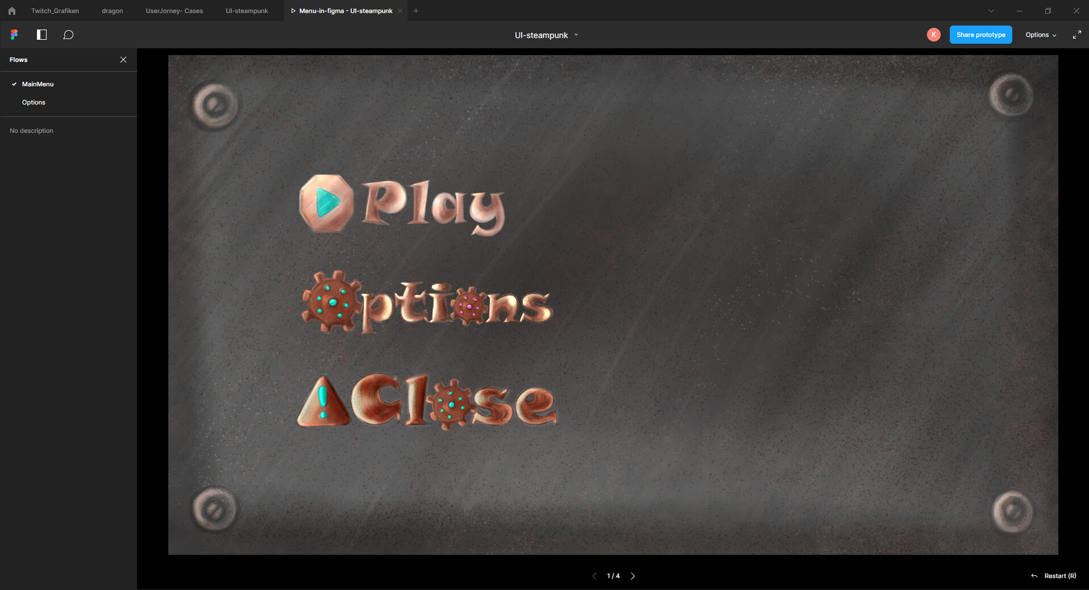Image resolution: width=1089 pixels, height=590 pixels.
Task: Select the Options flow
Action: click(34, 102)
